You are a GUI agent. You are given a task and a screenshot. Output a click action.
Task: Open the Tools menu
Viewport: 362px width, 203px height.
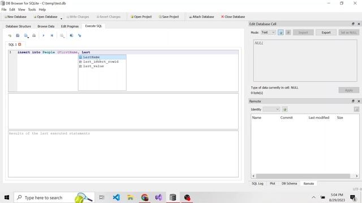tap(32, 10)
